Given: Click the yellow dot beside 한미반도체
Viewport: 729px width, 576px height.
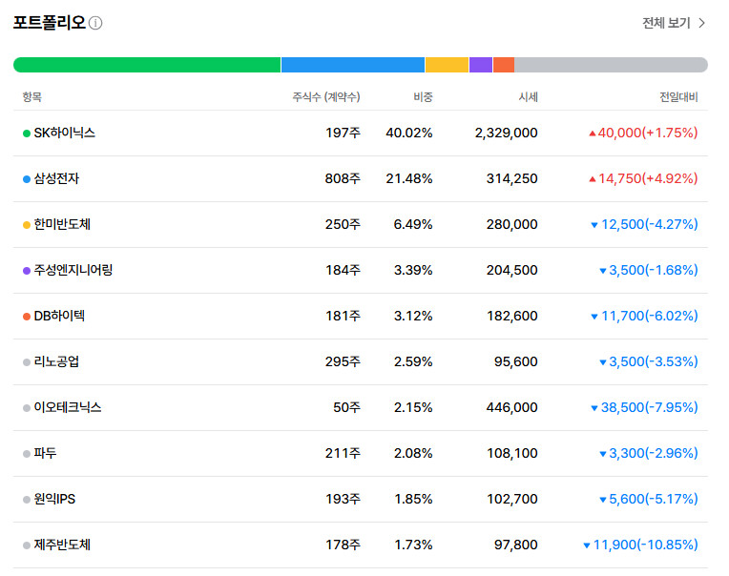Looking at the screenshot, I should [x=27, y=225].
